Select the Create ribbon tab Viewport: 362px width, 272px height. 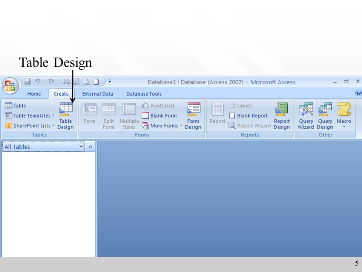[x=61, y=94]
